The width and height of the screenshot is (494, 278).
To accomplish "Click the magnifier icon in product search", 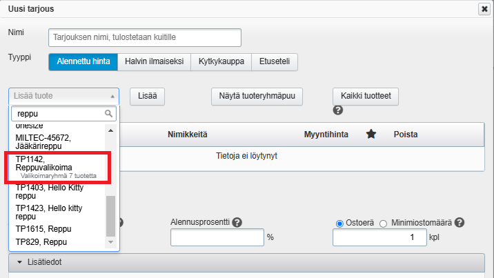I will (x=108, y=114).
